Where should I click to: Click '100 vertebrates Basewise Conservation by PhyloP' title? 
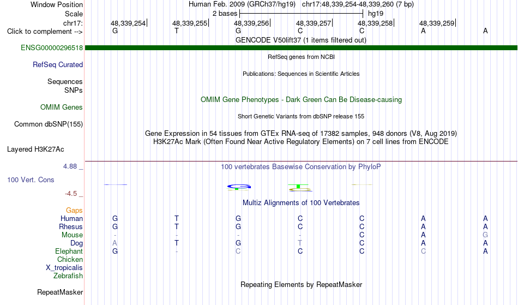(x=301, y=166)
